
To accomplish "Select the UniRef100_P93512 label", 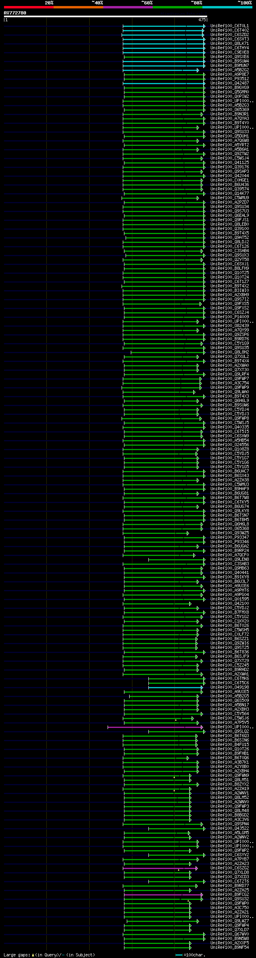I will pos(230,79).
